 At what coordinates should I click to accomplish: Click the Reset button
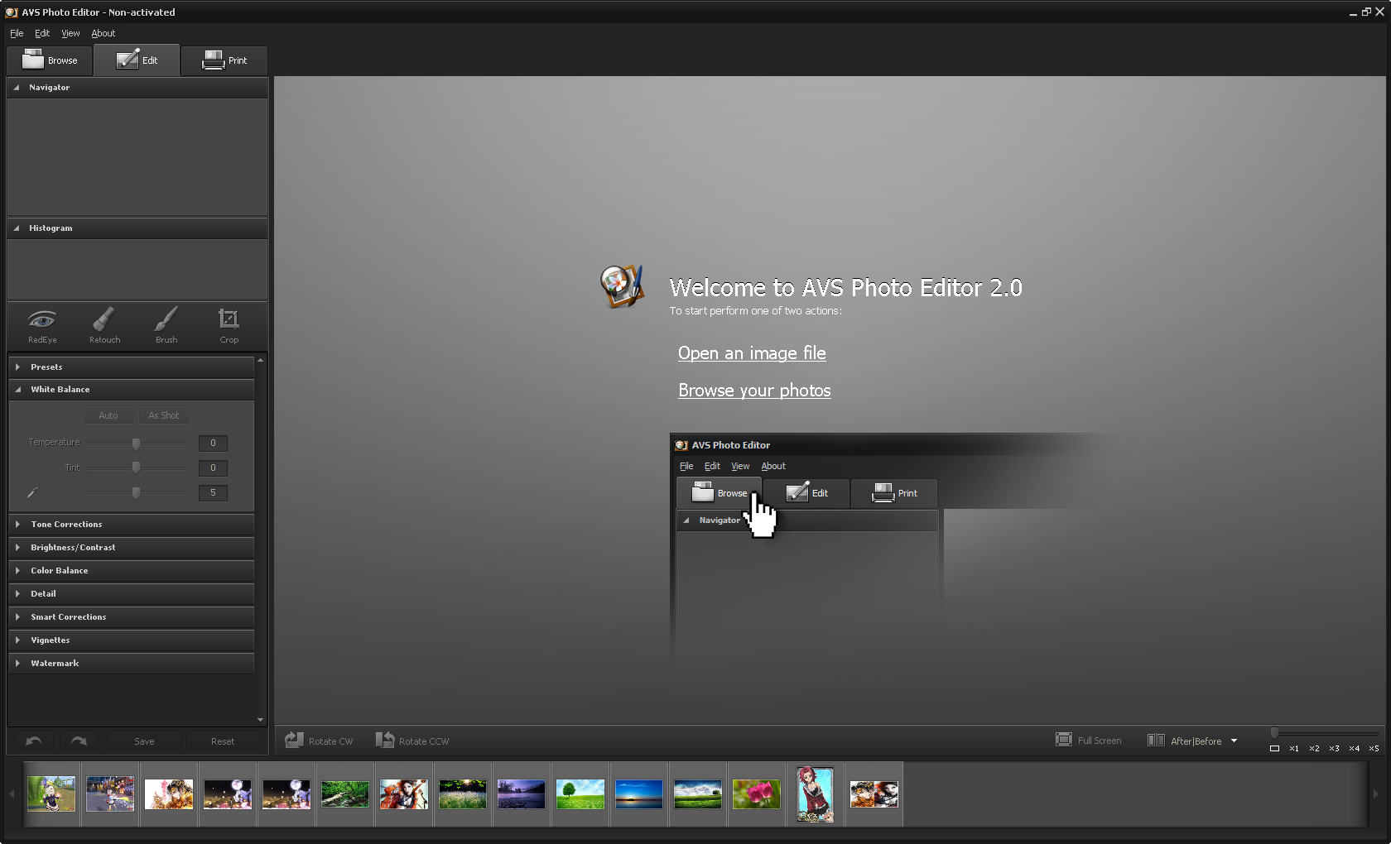coord(223,741)
